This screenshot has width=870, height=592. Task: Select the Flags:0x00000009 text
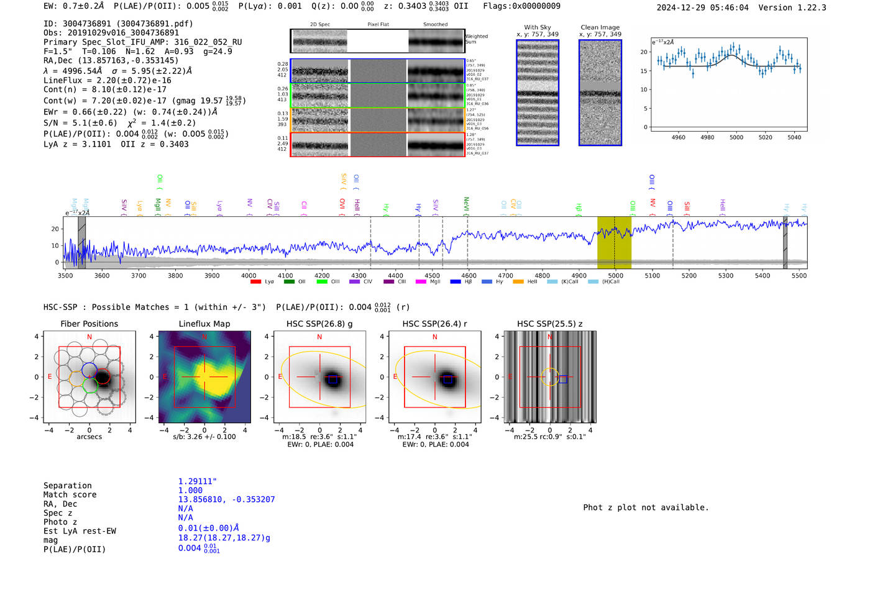[x=521, y=6]
